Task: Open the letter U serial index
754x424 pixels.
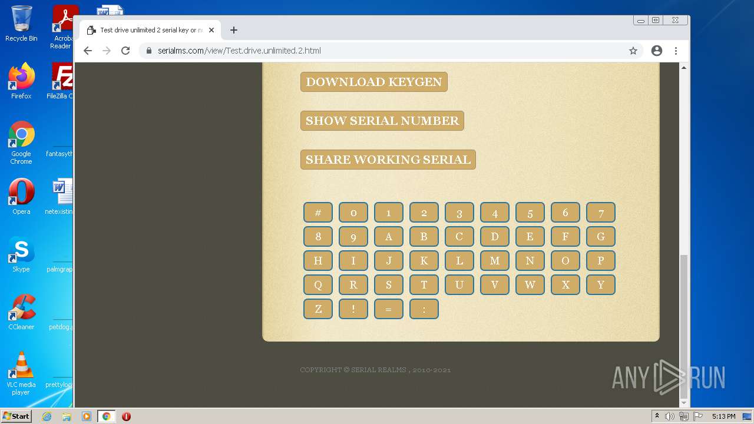Action: click(459, 285)
